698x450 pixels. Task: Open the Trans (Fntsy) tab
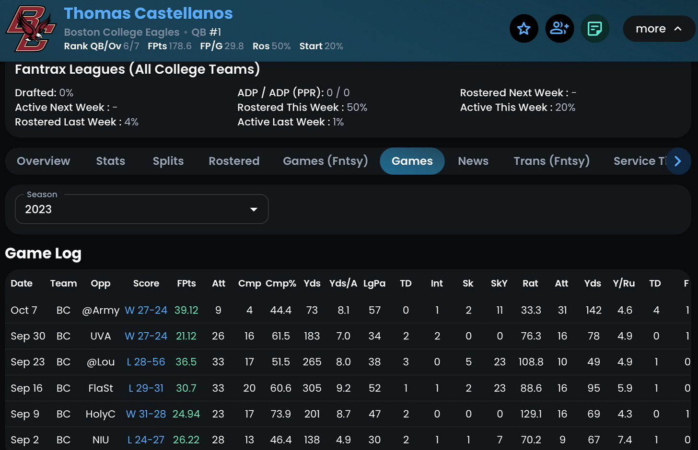coord(552,161)
